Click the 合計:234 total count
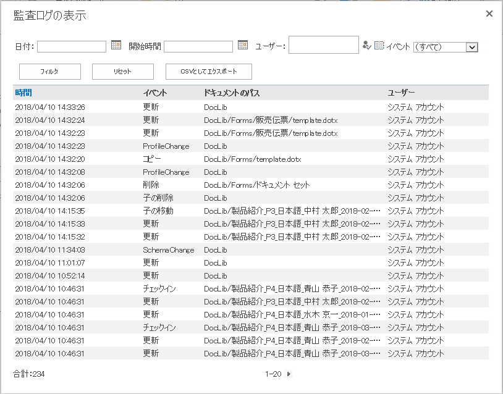Screen dimensions: 503x394 point(29,374)
